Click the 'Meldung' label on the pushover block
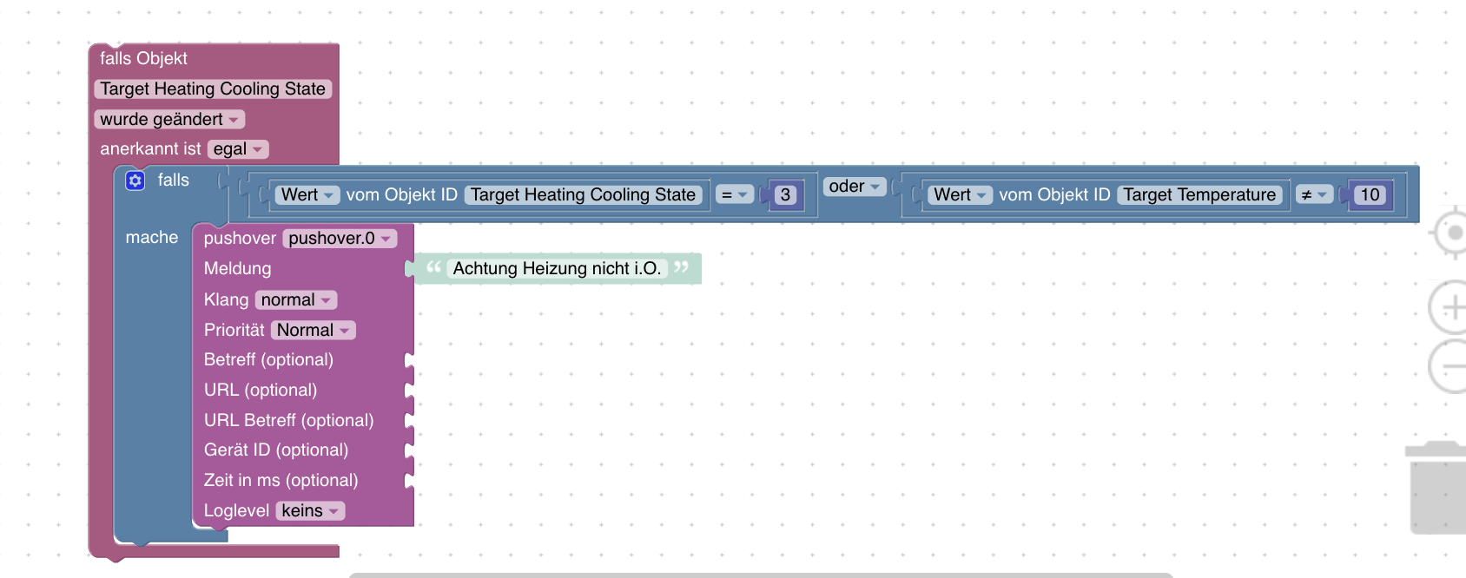Image resolution: width=1466 pixels, height=578 pixels. coord(237,269)
